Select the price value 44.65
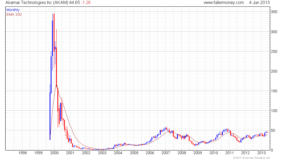The height and width of the screenshot is (160, 295). (x=75, y=3)
